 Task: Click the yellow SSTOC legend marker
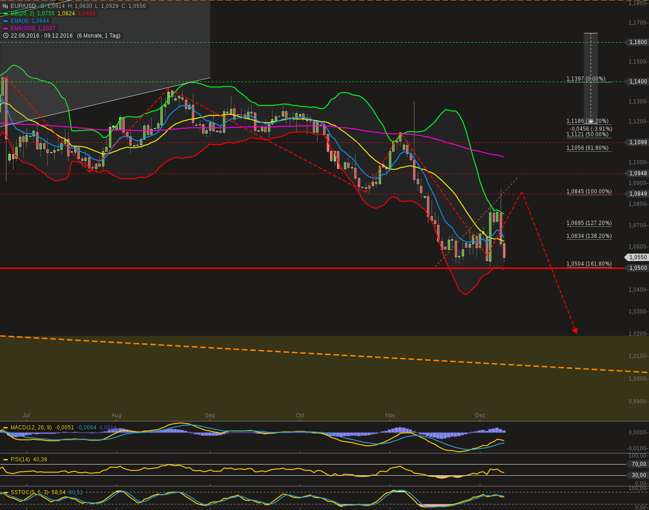pos(6,492)
